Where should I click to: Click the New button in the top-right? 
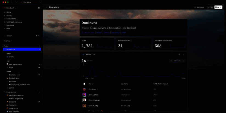point(218,7)
